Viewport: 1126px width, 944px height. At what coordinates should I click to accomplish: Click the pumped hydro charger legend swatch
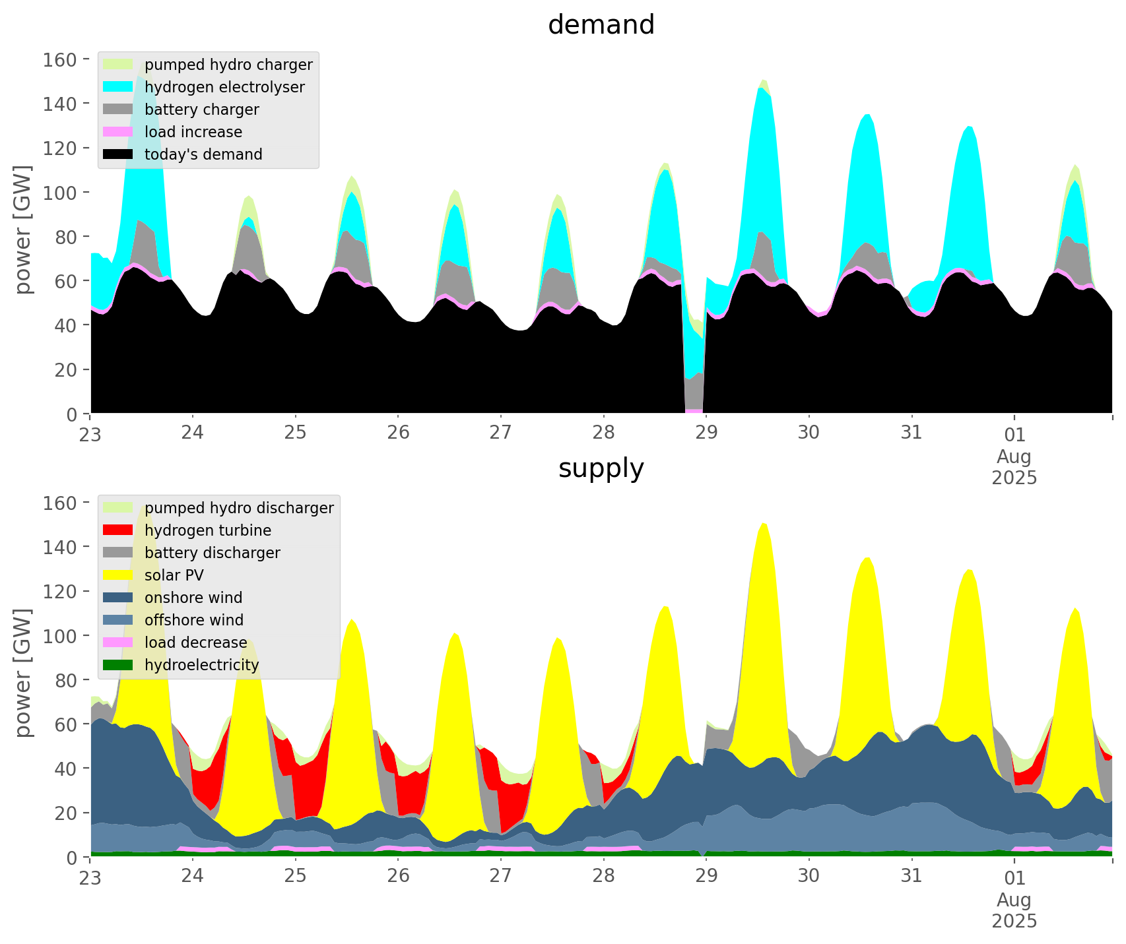pyautogui.click(x=118, y=65)
